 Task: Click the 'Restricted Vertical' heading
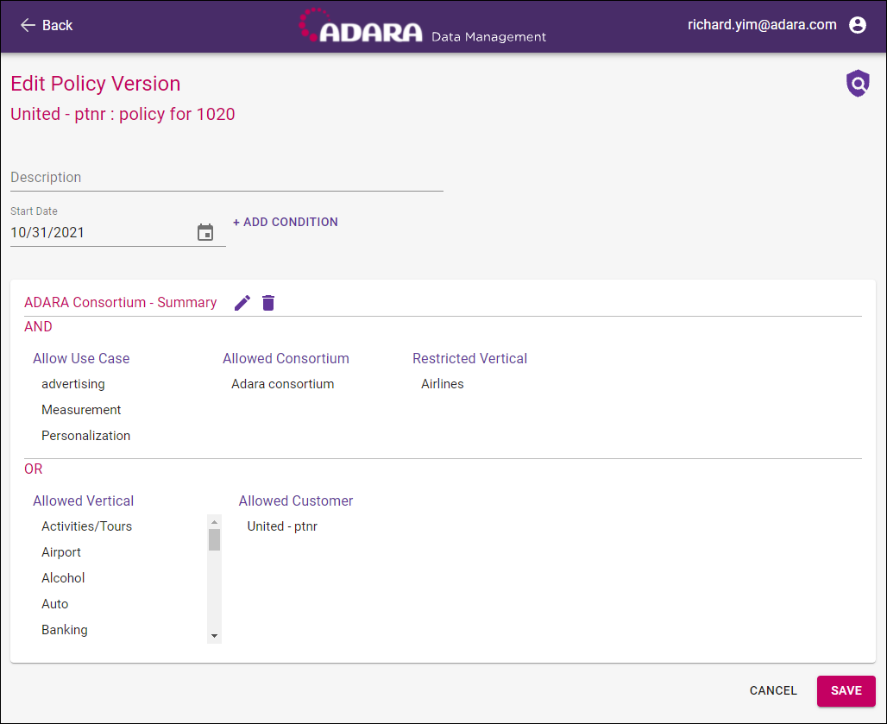[469, 359]
